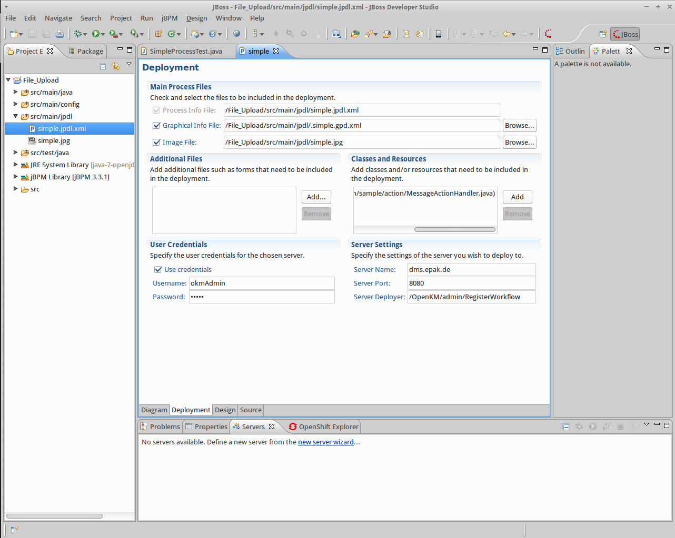Disable the Use credentials checkbox

coord(158,270)
